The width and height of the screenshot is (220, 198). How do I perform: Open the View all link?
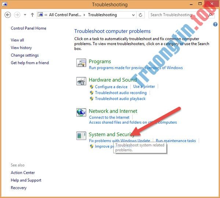17,40
